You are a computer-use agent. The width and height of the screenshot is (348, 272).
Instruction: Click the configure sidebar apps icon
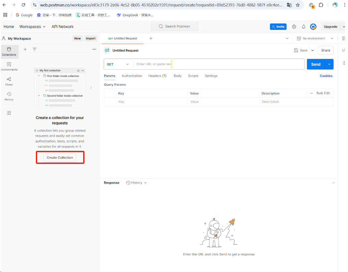[9, 113]
